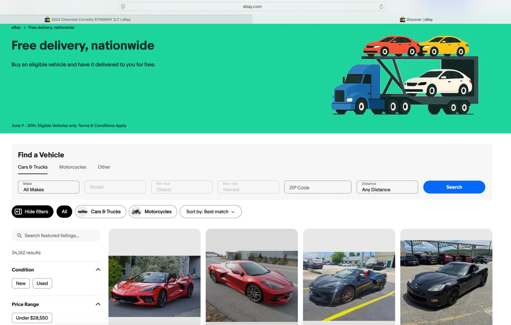Open the Make dropdown showing All Makes
The width and height of the screenshot is (511, 325).
pos(49,187)
